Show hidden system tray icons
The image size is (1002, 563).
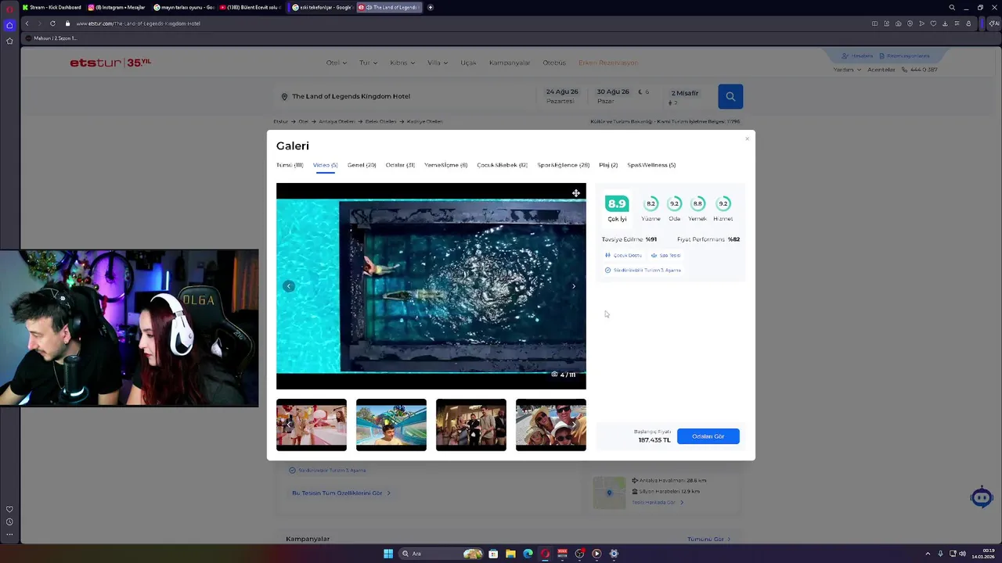pos(928,554)
